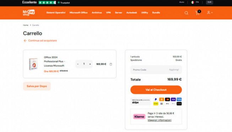Click the Carrello breadcrumb text

click(36, 25)
